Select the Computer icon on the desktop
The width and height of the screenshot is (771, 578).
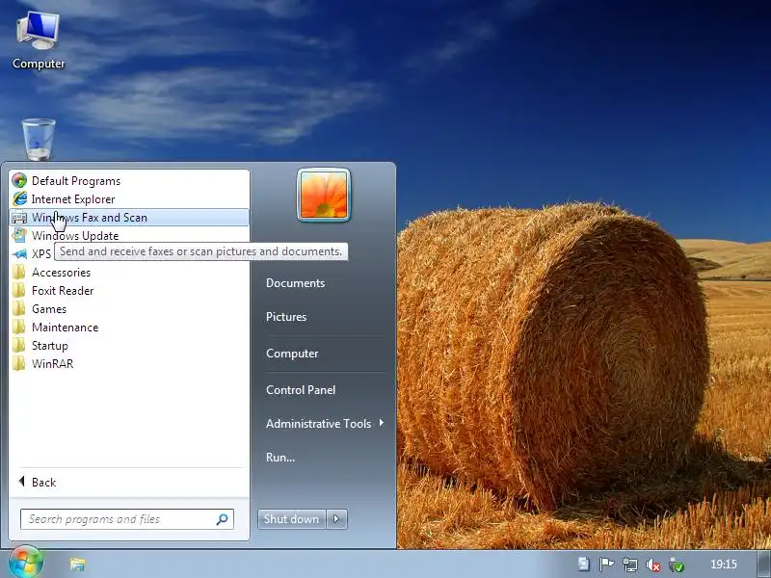pos(39,40)
